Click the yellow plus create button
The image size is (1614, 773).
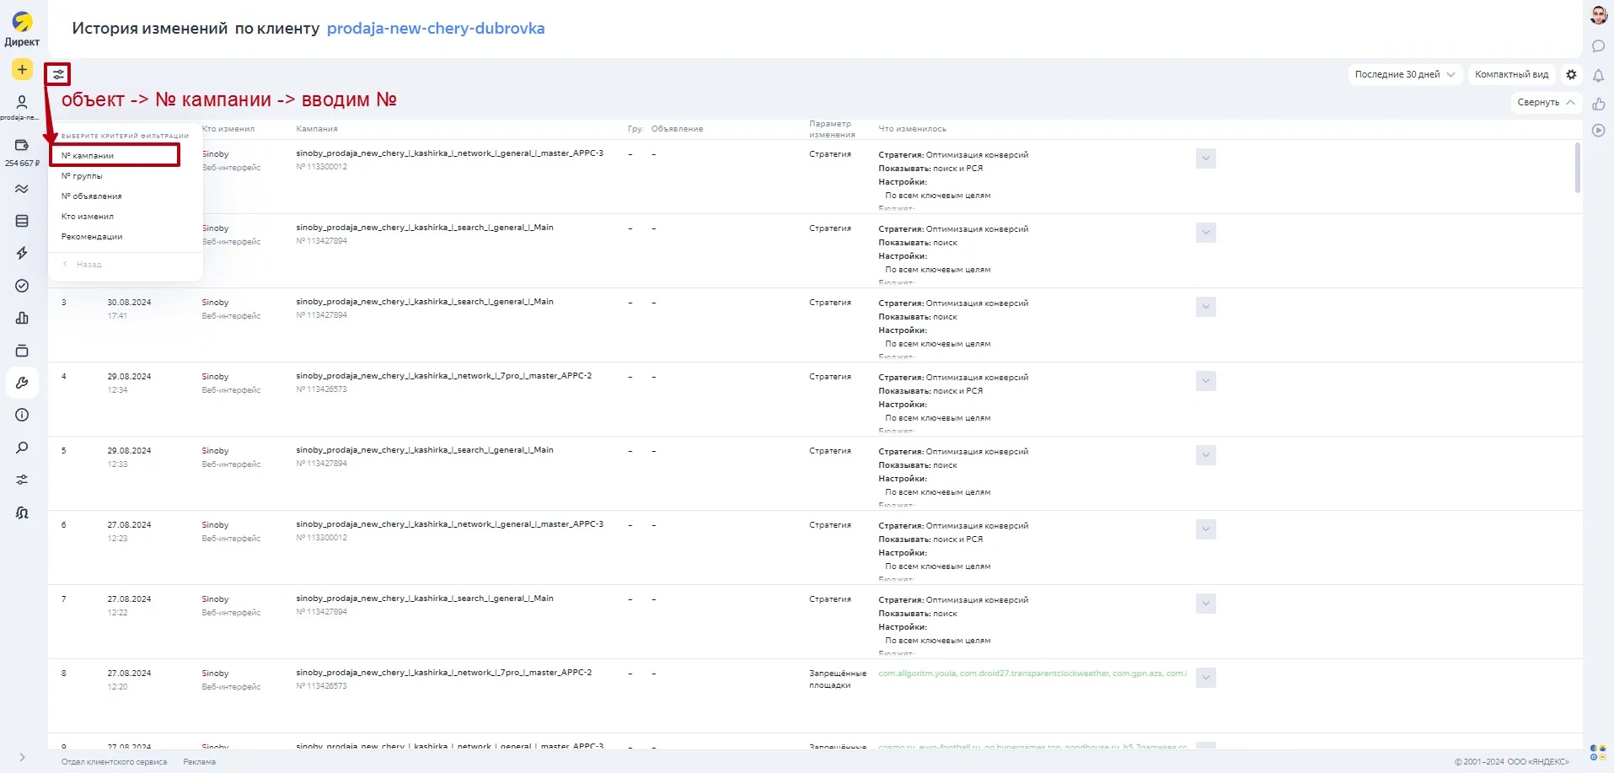coord(22,69)
